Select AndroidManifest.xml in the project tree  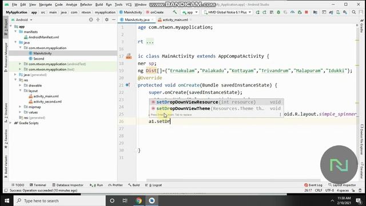click(42, 37)
